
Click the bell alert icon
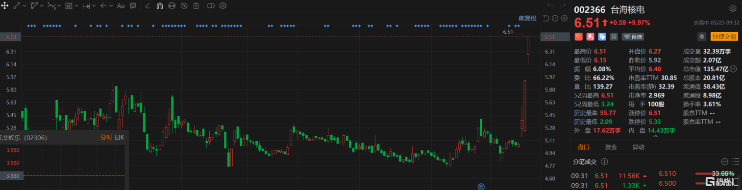click(x=702, y=36)
